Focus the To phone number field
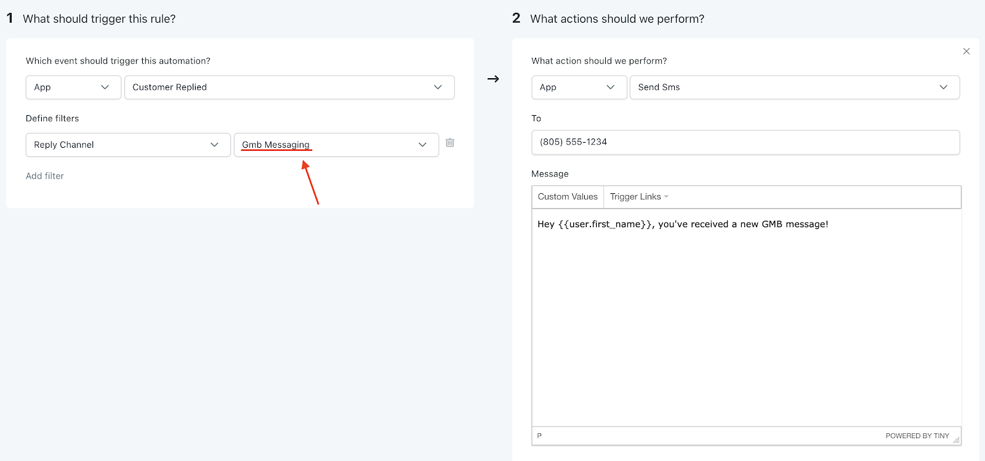Viewport: 985px width, 461px height. pos(746,142)
